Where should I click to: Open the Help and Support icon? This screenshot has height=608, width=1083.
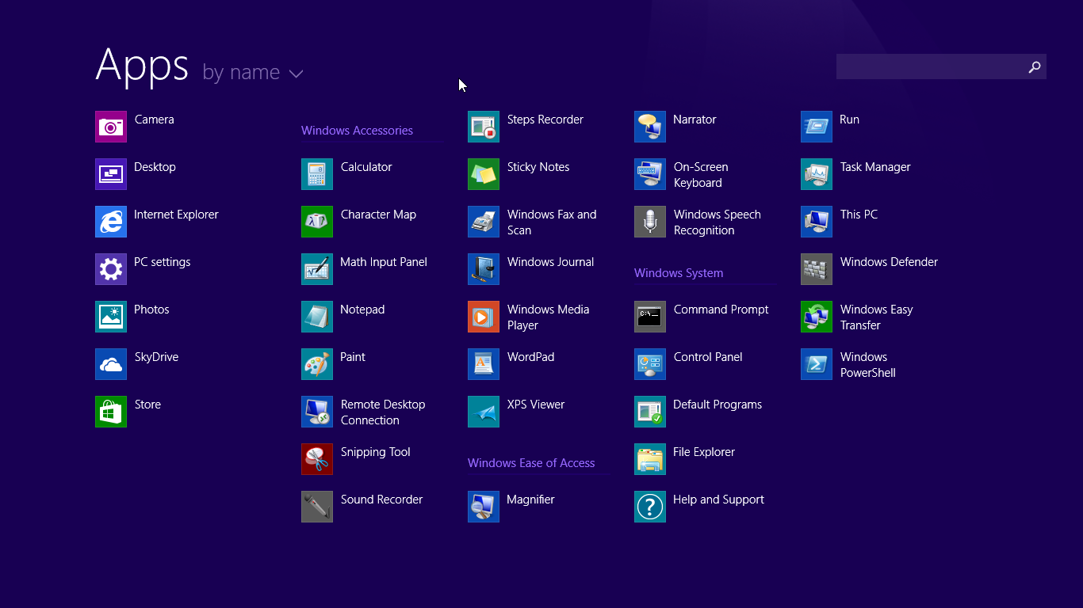coord(650,507)
